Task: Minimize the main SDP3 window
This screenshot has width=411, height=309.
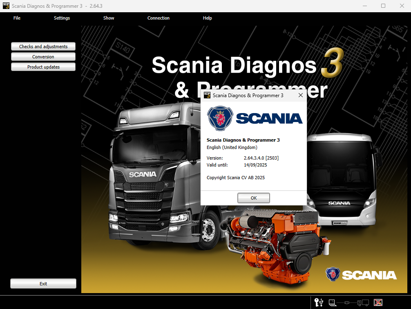Action: pyautogui.click(x=364, y=6)
